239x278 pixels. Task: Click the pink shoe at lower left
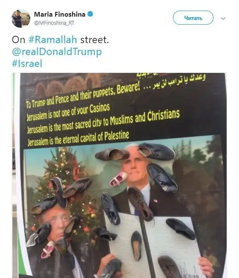(x=48, y=249)
